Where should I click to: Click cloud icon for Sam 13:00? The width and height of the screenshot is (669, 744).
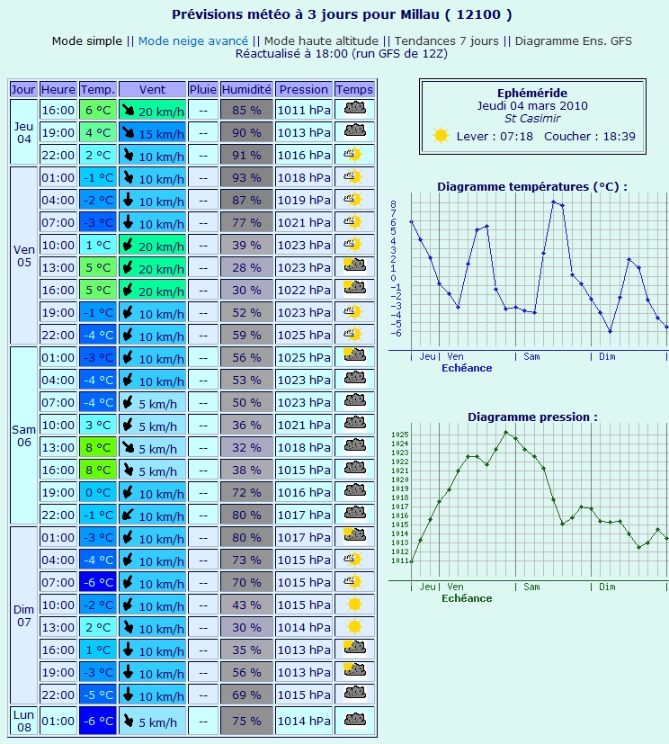click(x=354, y=446)
